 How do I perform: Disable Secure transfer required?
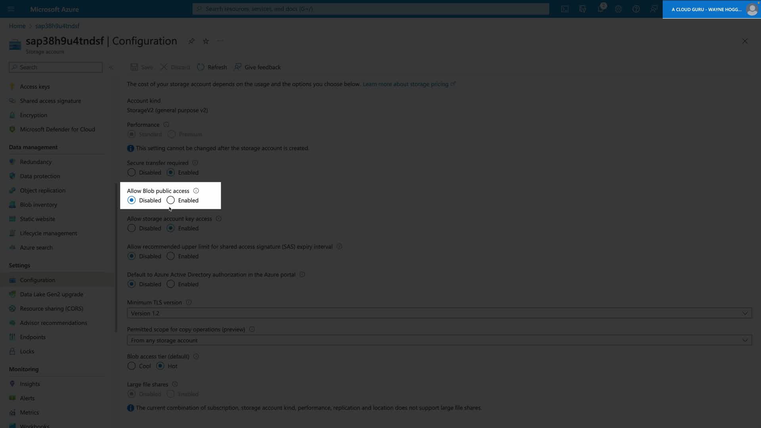pos(131,173)
